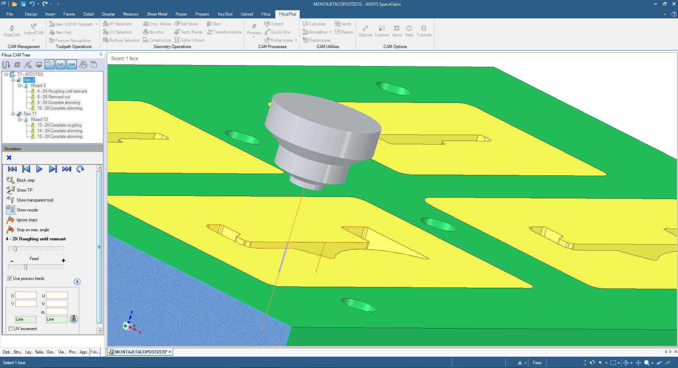Switch to the Sheet Metal ribbon tab
Viewport: 678px width, 368px height.
coord(157,14)
